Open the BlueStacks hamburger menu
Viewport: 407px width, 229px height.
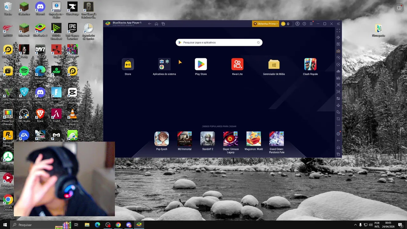click(x=311, y=24)
